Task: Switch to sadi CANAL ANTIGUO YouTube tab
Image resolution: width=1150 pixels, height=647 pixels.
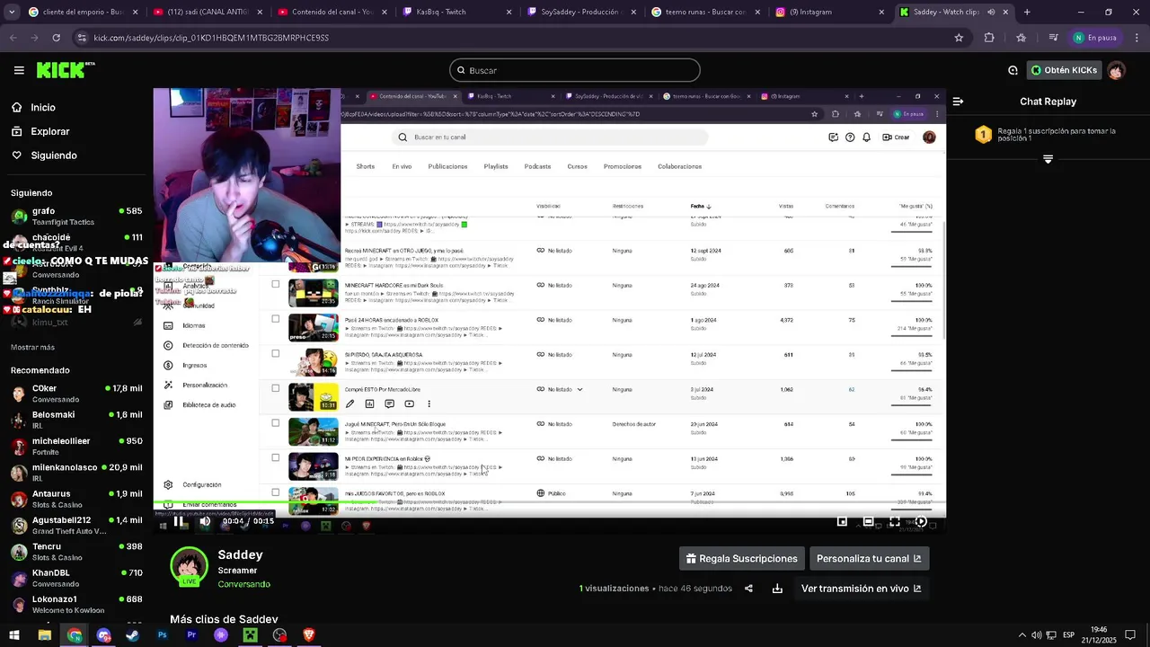Action: (206, 12)
